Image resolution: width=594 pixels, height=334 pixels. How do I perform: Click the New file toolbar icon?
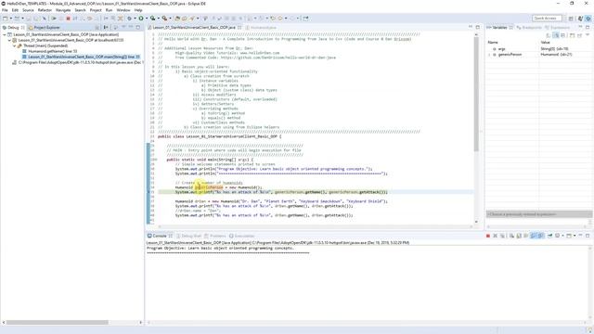[6, 19]
